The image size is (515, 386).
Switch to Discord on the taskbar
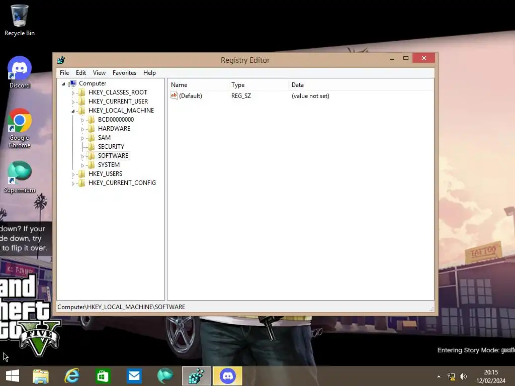point(228,376)
